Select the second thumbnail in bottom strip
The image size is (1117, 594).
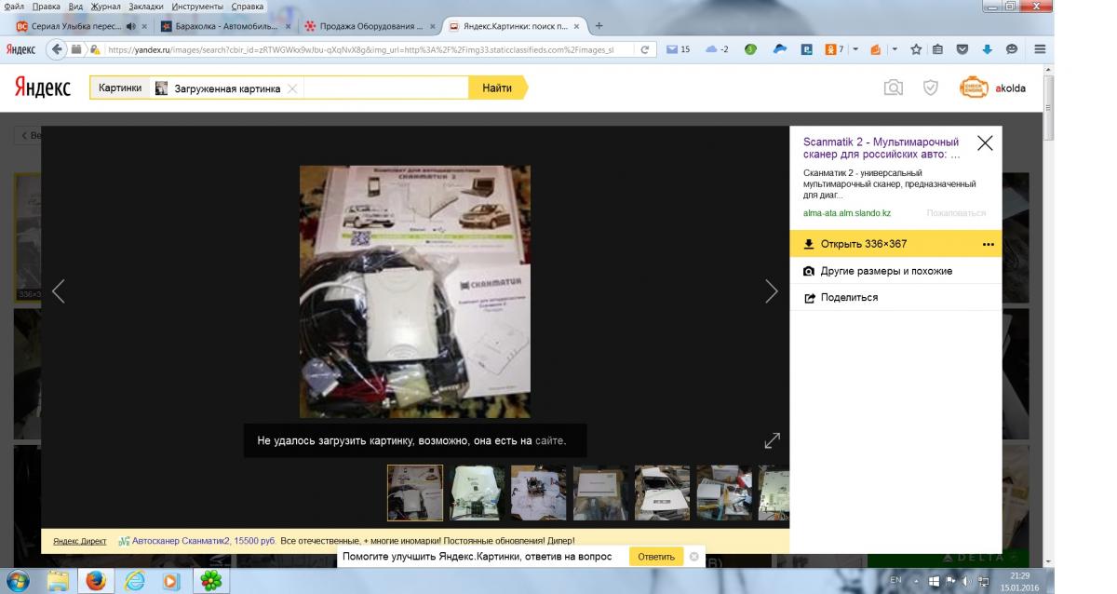tap(477, 493)
